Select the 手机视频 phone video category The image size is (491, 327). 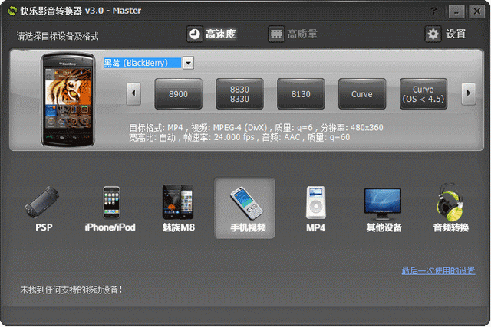pyautogui.click(x=245, y=208)
